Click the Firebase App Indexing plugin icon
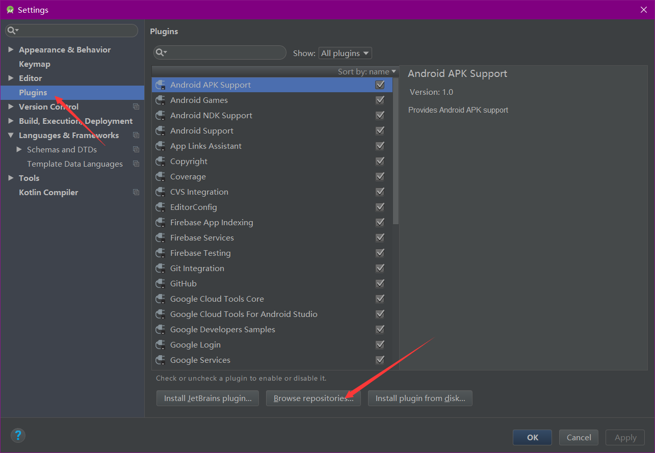 [161, 223]
